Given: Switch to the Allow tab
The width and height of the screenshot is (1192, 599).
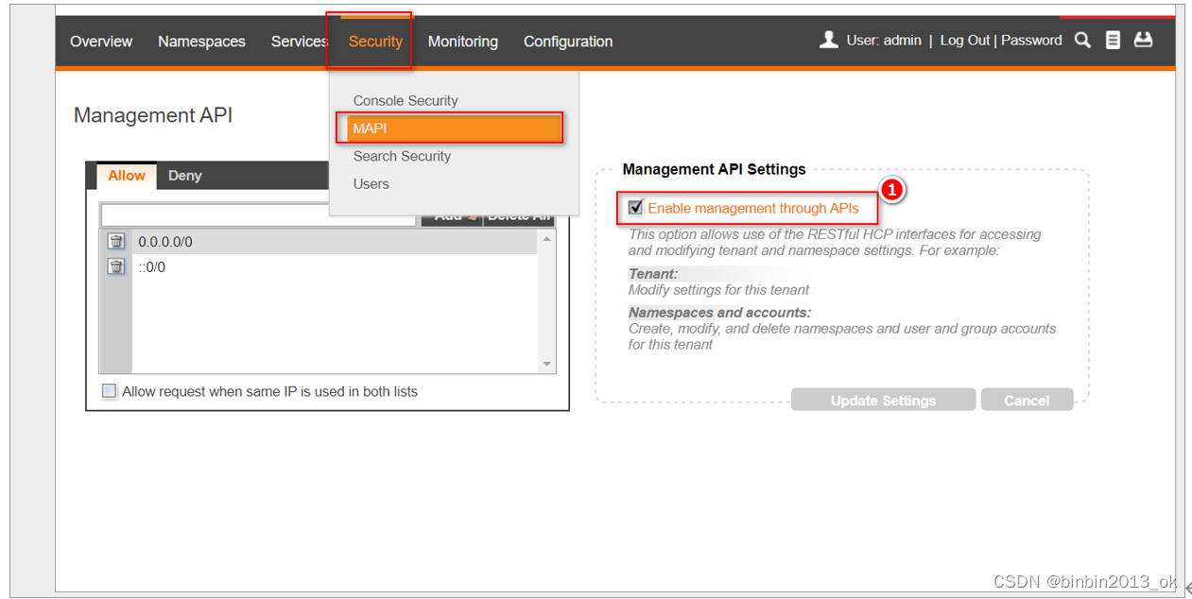Looking at the screenshot, I should point(127,176).
